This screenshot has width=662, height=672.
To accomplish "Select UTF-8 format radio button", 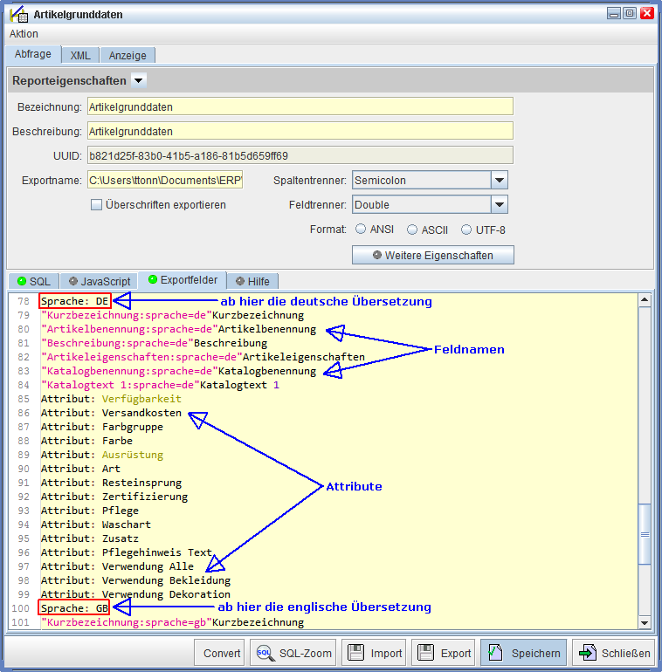I will coord(467,230).
